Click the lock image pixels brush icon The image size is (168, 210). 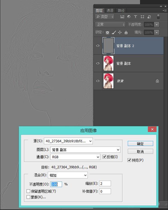pyautogui.click(x=114, y=32)
